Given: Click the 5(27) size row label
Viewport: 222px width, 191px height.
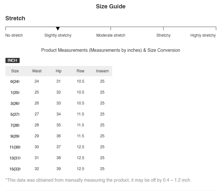Looking at the screenshot, I should point(15,114).
